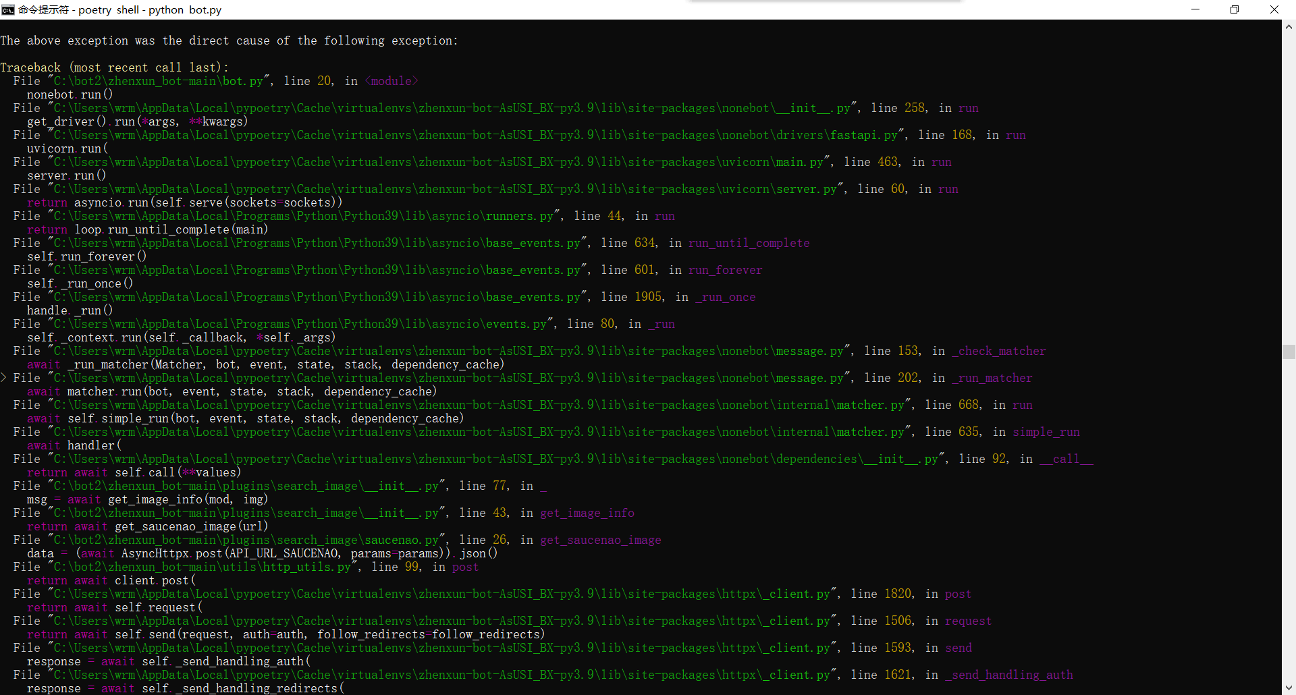Screen dimensions: 1296x695
Task: Minimize the command prompt window
Action: click(x=1195, y=9)
